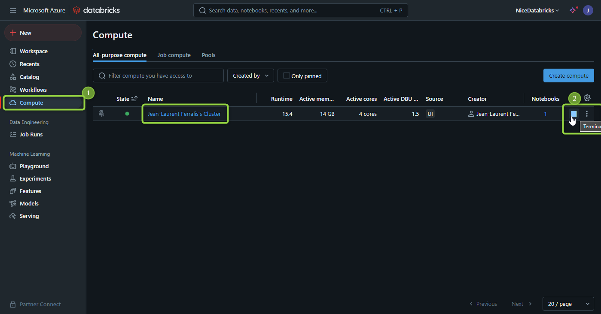Open the Databricks Assistant sparkle icon
This screenshot has width=601, height=314.
[x=573, y=10]
